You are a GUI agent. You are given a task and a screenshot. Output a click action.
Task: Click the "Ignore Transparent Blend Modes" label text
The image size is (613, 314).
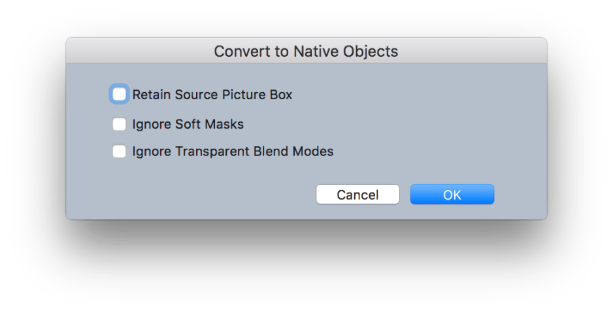[x=233, y=151]
